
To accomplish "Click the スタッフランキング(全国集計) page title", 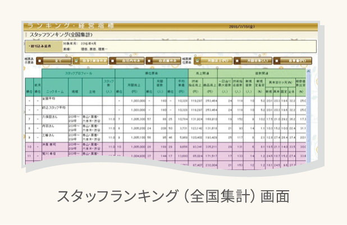I will [62, 34].
